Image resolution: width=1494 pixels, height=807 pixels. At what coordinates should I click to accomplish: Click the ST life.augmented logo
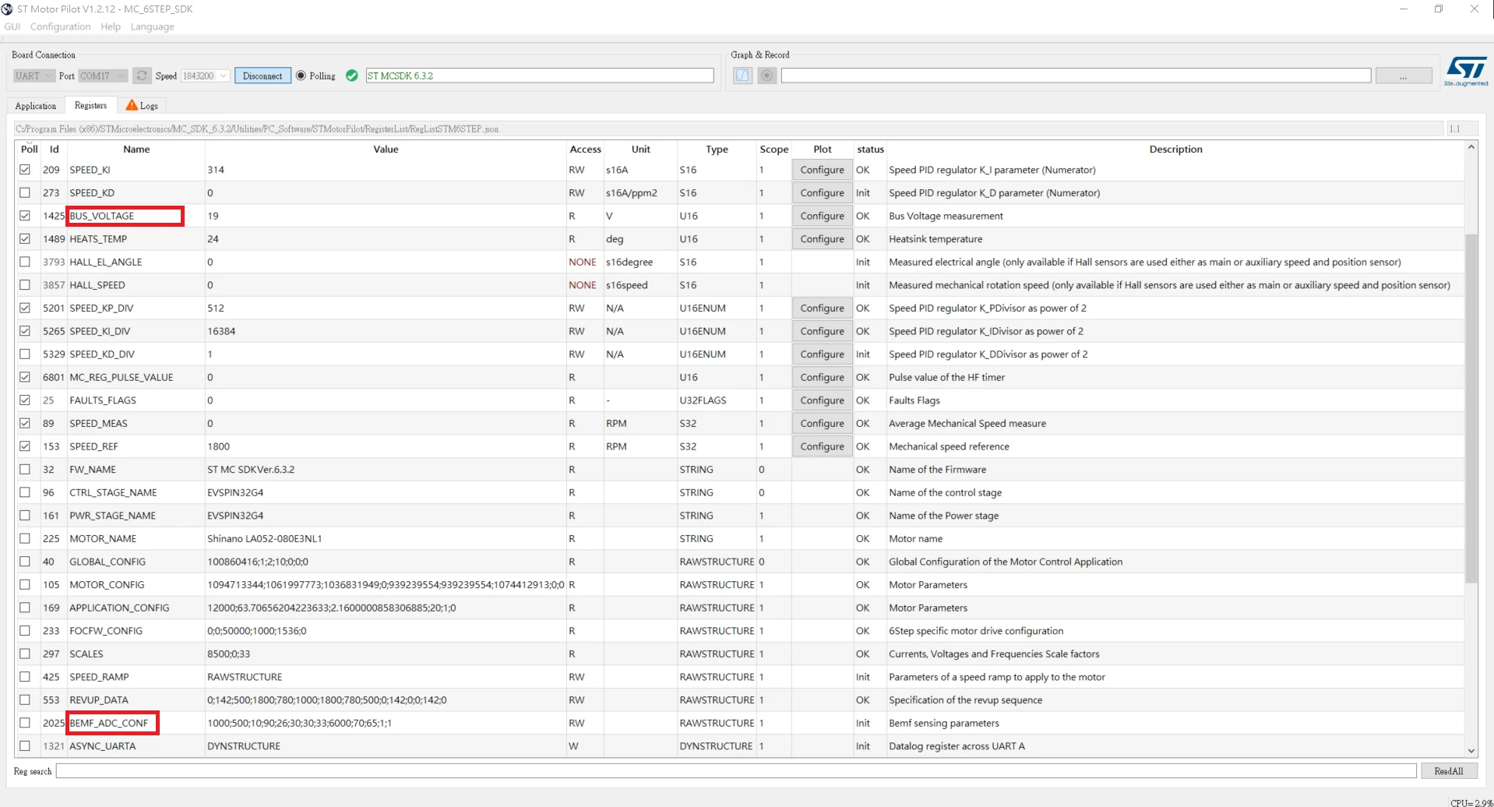[1466, 71]
